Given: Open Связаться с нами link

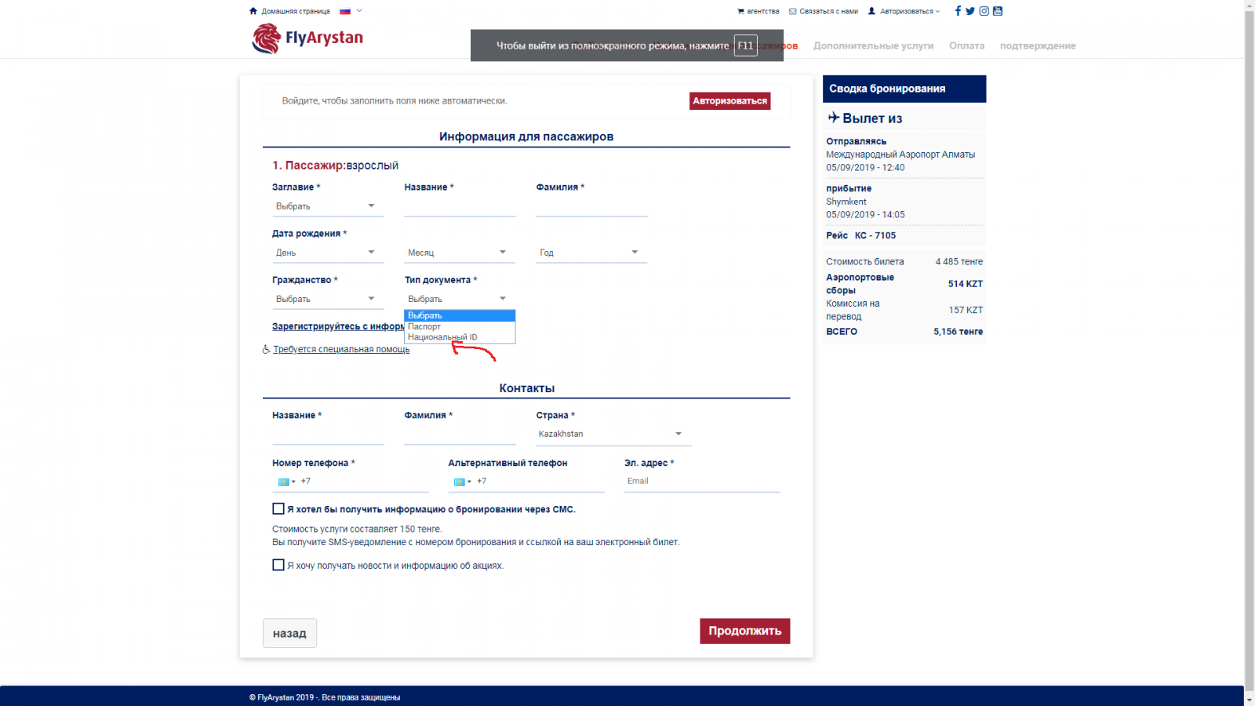Looking at the screenshot, I should click(828, 11).
